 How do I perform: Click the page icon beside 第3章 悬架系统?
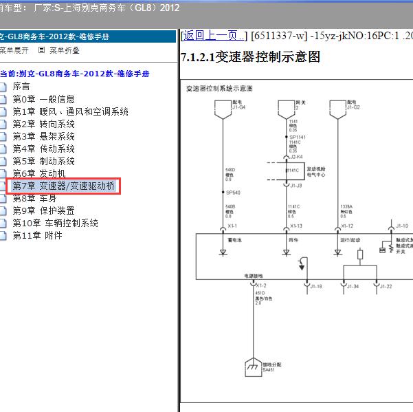pyautogui.click(x=3, y=137)
